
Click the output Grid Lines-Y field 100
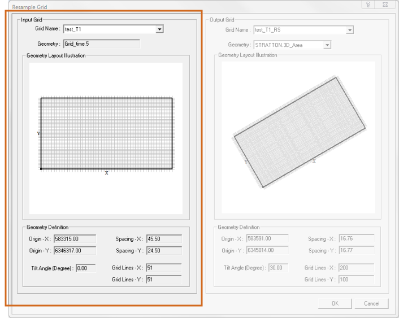(x=356, y=280)
